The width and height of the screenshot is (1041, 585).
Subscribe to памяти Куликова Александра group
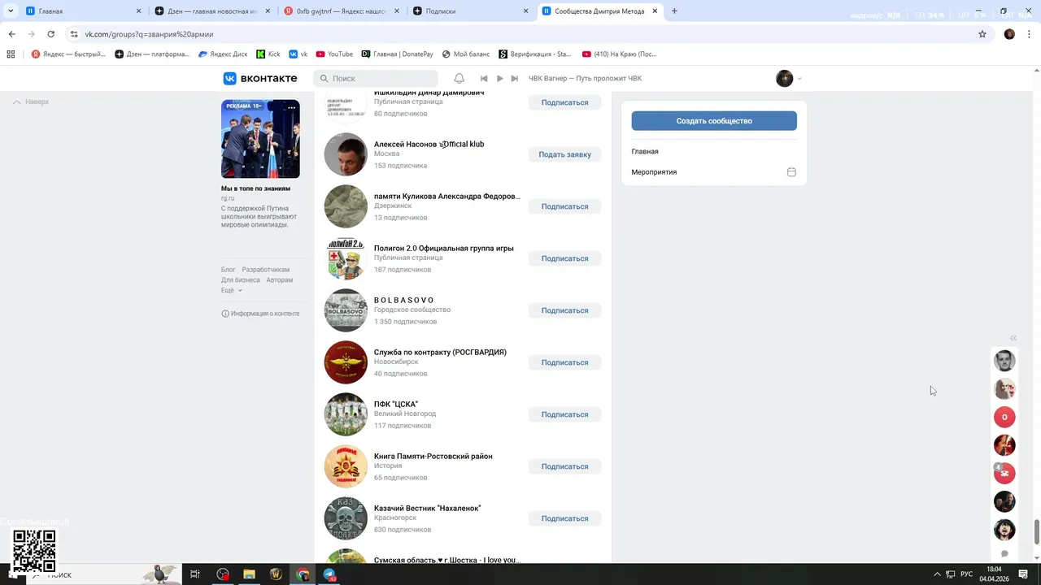coord(564,206)
